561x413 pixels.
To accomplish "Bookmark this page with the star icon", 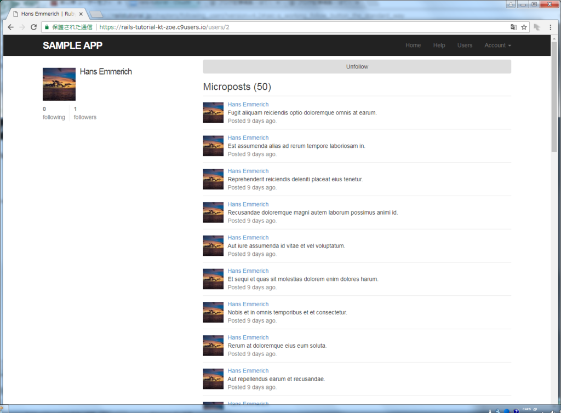I will [x=524, y=27].
